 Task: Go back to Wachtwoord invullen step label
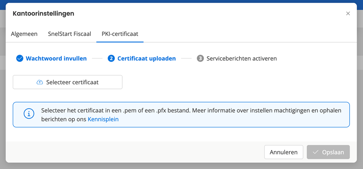(x=56, y=59)
